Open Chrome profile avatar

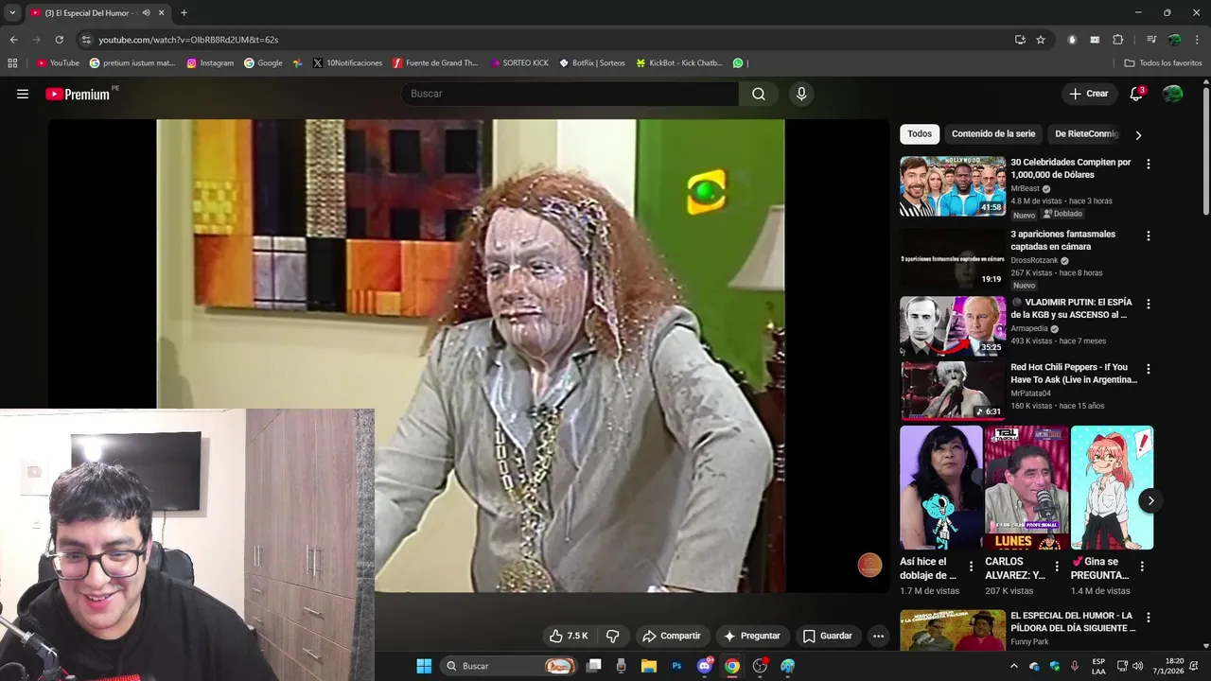click(1174, 40)
